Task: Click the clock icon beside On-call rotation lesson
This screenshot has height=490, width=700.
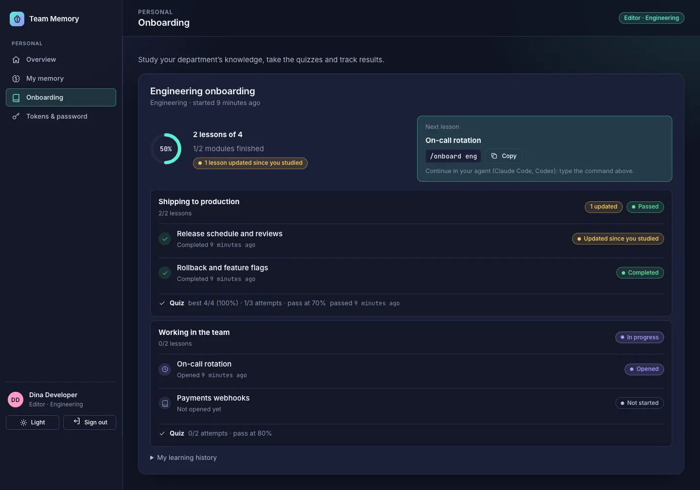Action: 165,369
